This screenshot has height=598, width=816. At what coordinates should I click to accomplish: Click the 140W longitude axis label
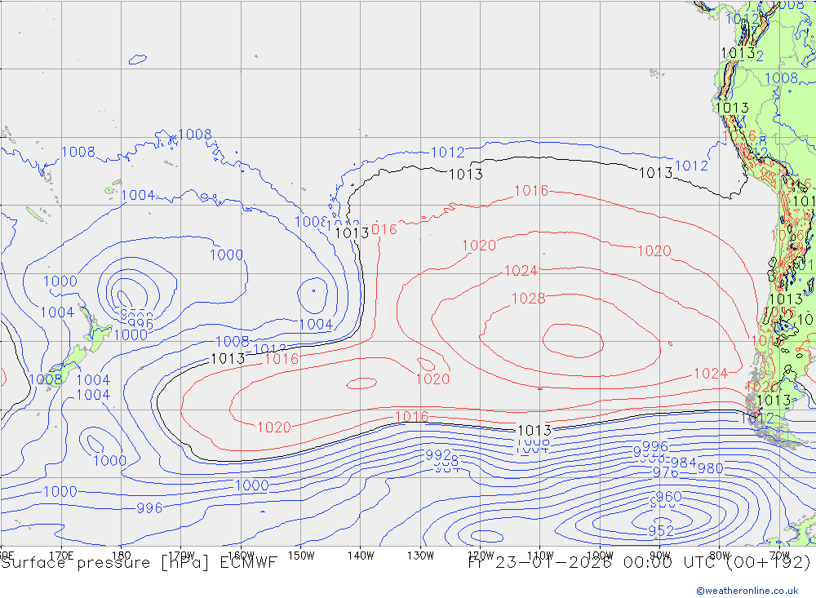361,556
